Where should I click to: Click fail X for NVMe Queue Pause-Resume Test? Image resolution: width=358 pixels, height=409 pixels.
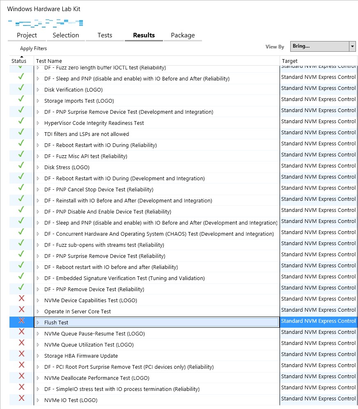point(22,331)
